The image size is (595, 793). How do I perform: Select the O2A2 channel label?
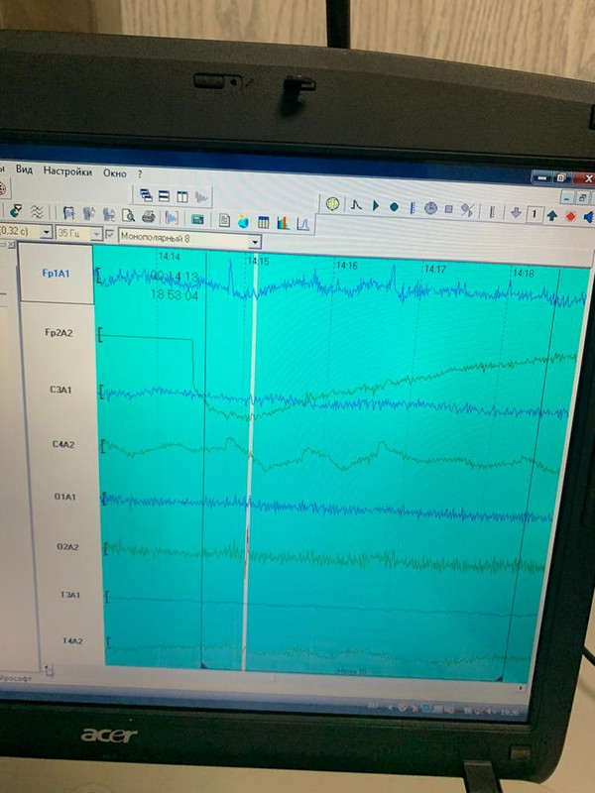(x=67, y=547)
